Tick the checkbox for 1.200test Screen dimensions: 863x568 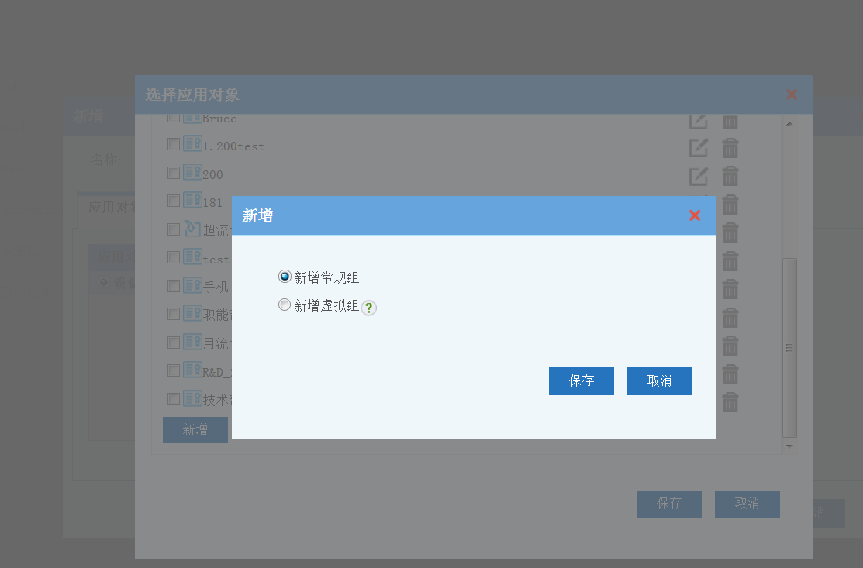pyautogui.click(x=174, y=144)
